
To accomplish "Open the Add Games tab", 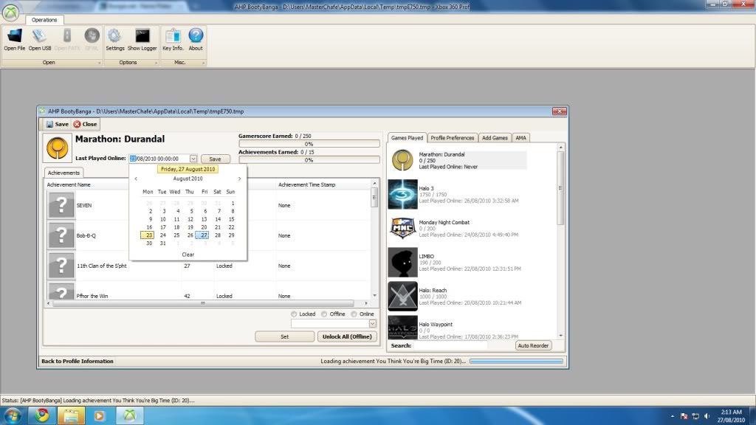I will pos(495,138).
